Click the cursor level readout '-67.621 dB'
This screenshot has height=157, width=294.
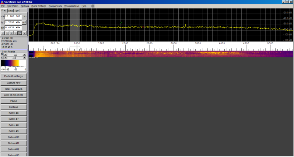[7, 44]
